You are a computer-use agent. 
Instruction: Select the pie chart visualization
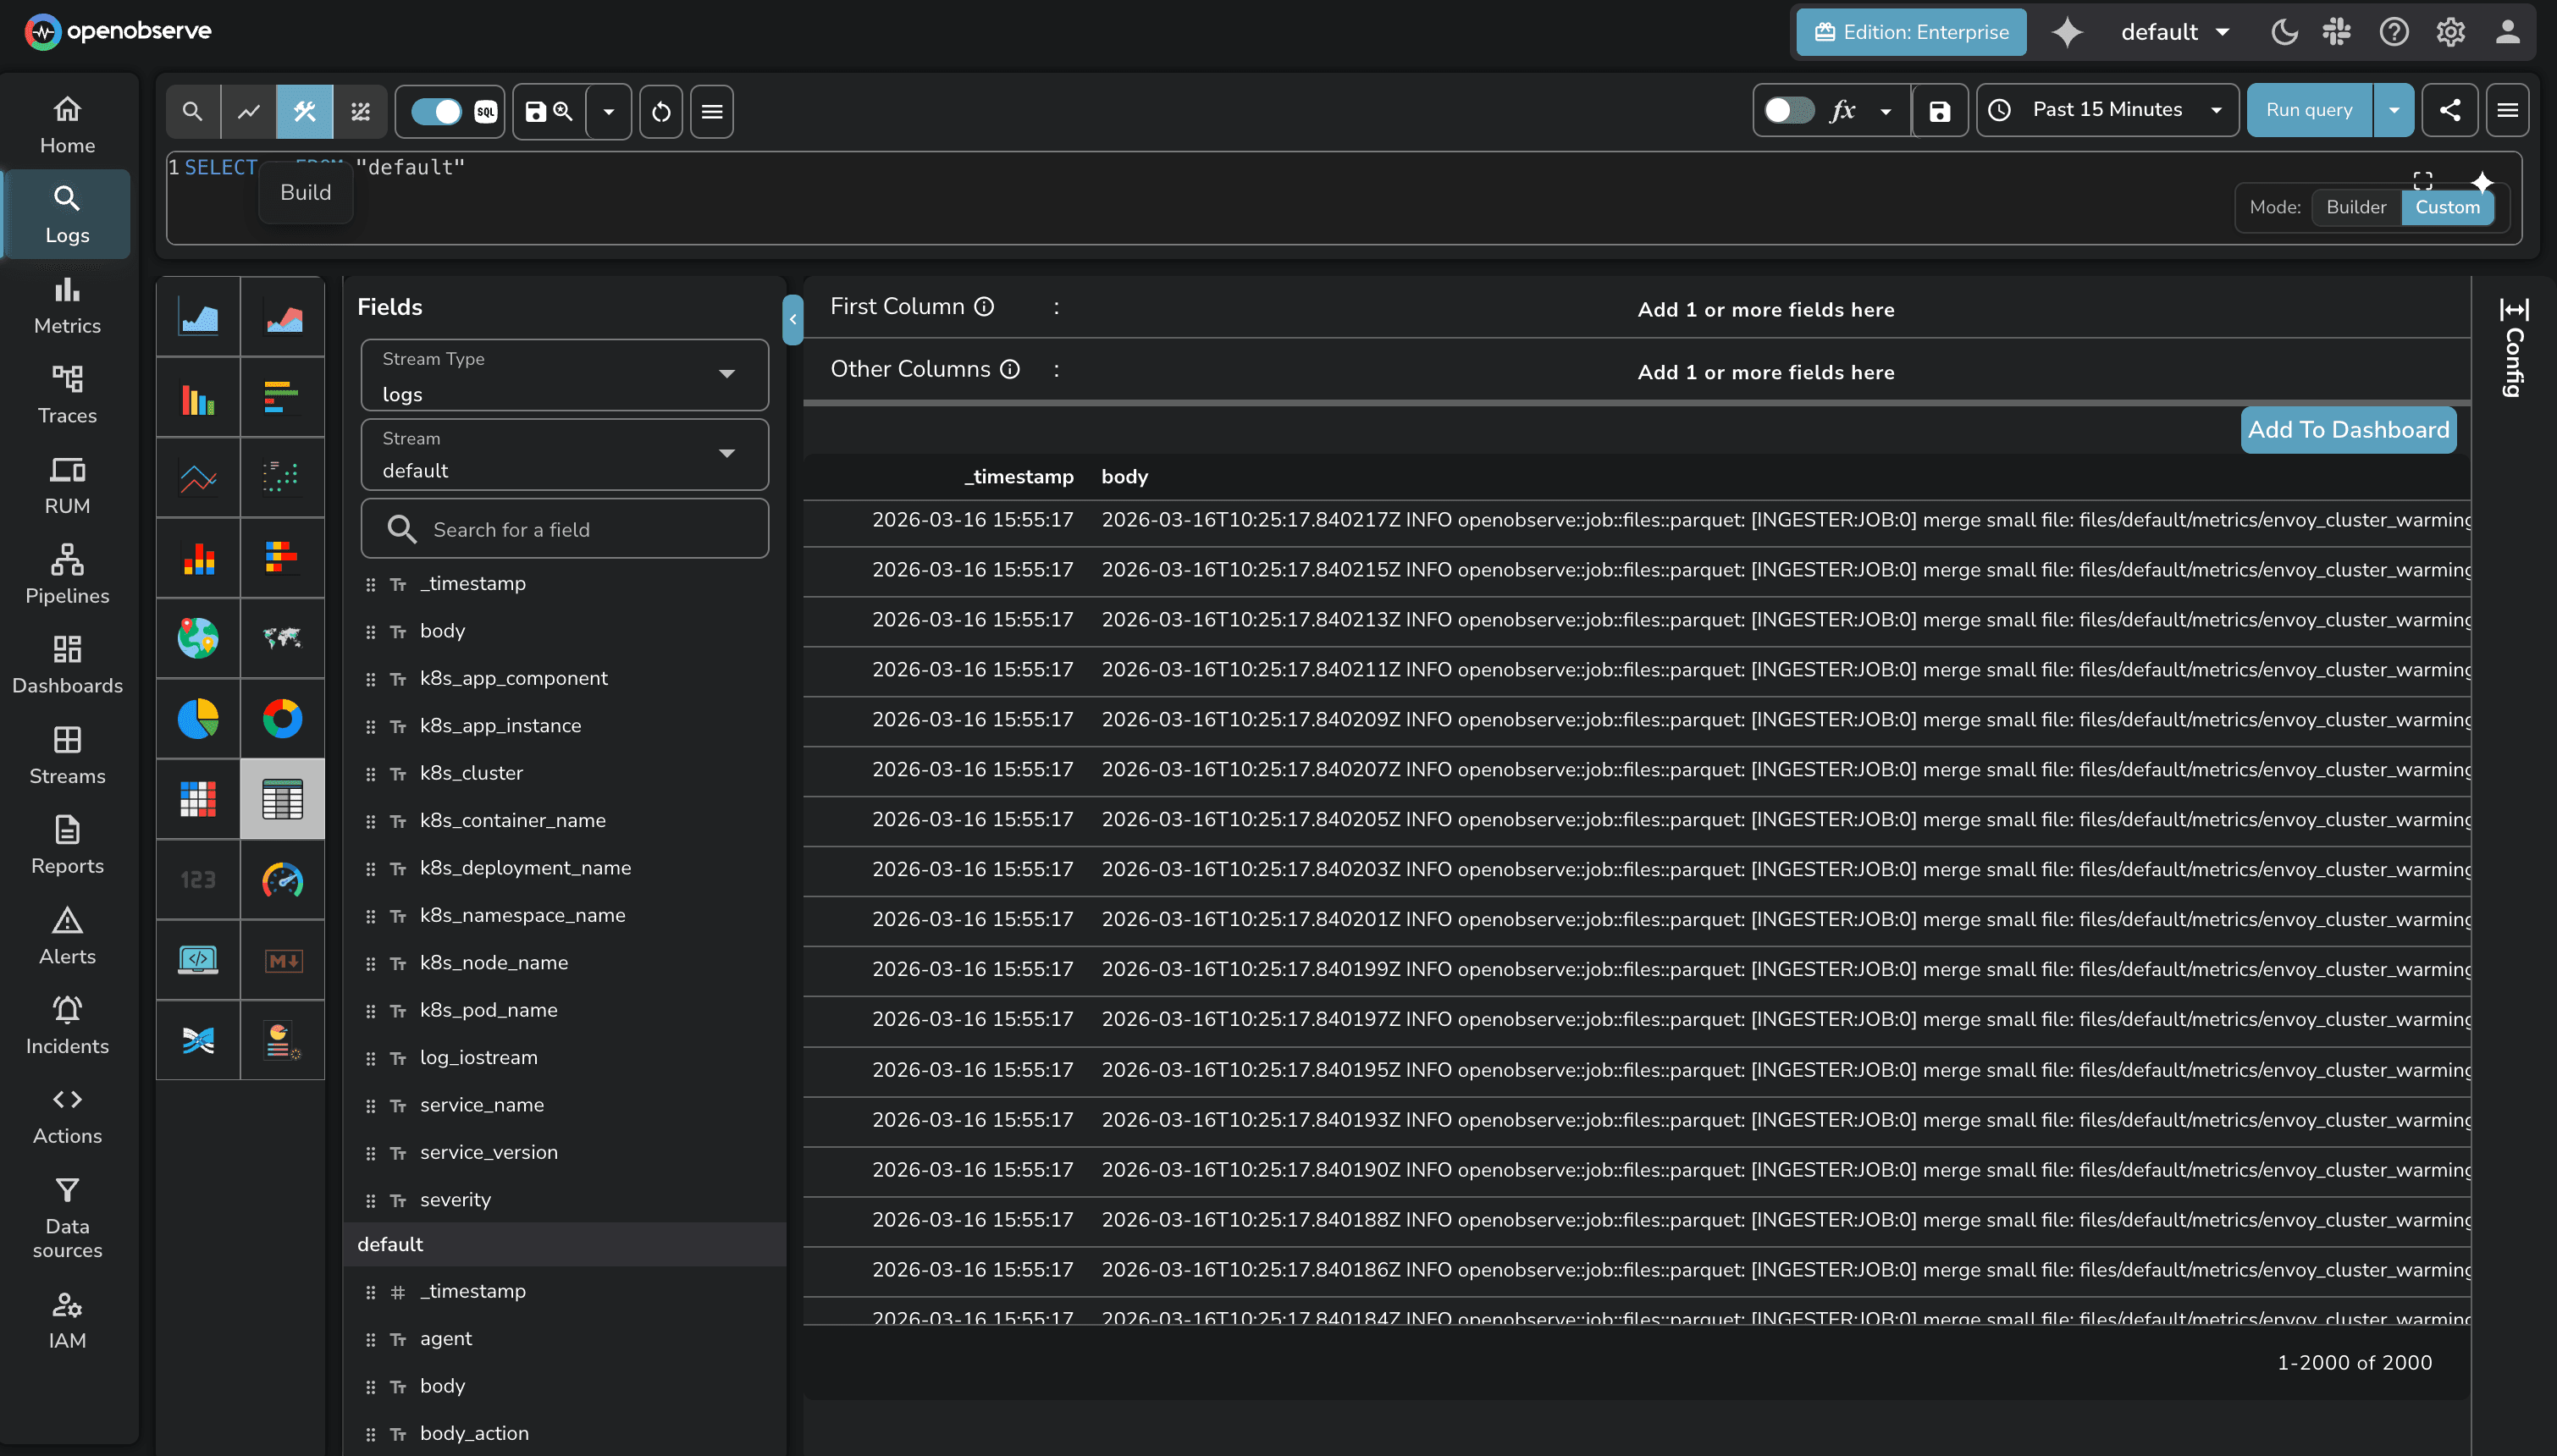point(198,718)
